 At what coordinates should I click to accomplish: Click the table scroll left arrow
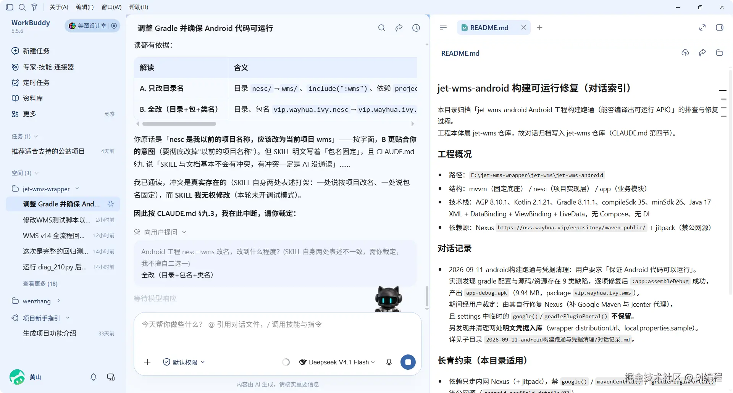coord(138,124)
